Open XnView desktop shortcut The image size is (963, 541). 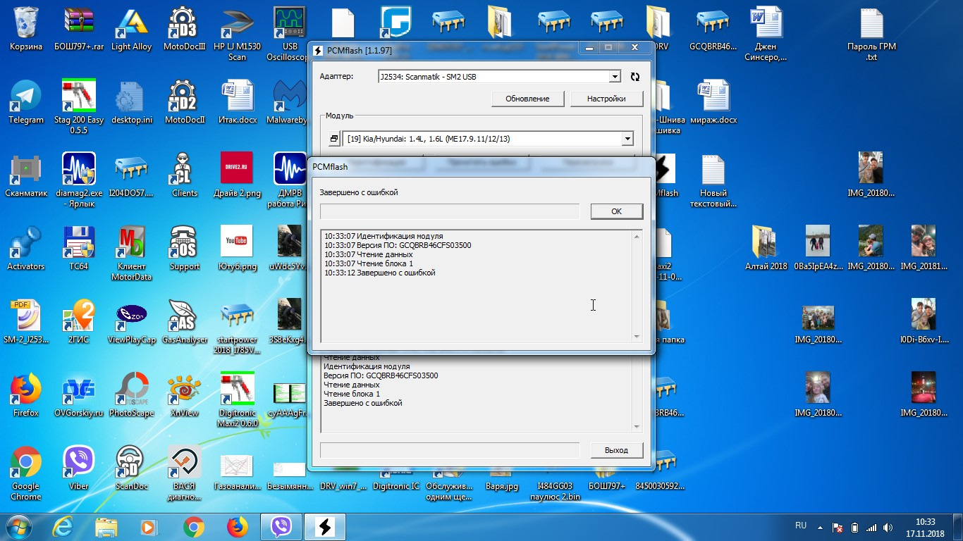point(185,396)
